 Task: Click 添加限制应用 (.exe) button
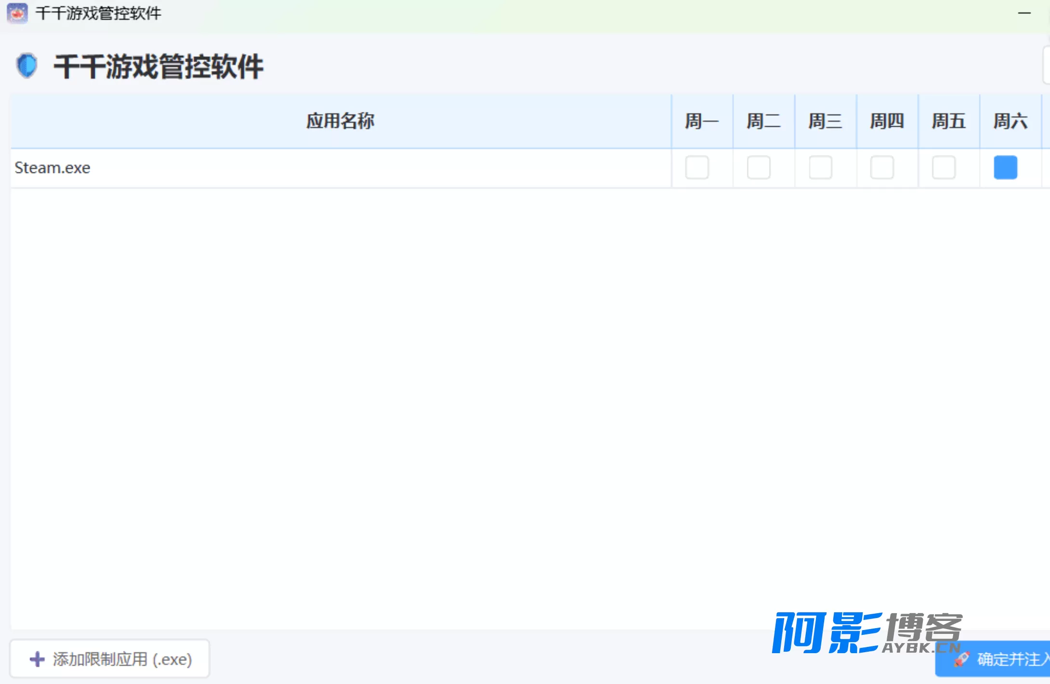point(110,658)
